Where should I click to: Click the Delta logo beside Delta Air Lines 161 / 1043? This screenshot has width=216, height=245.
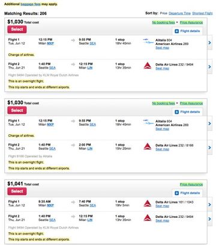tap(148, 203)
